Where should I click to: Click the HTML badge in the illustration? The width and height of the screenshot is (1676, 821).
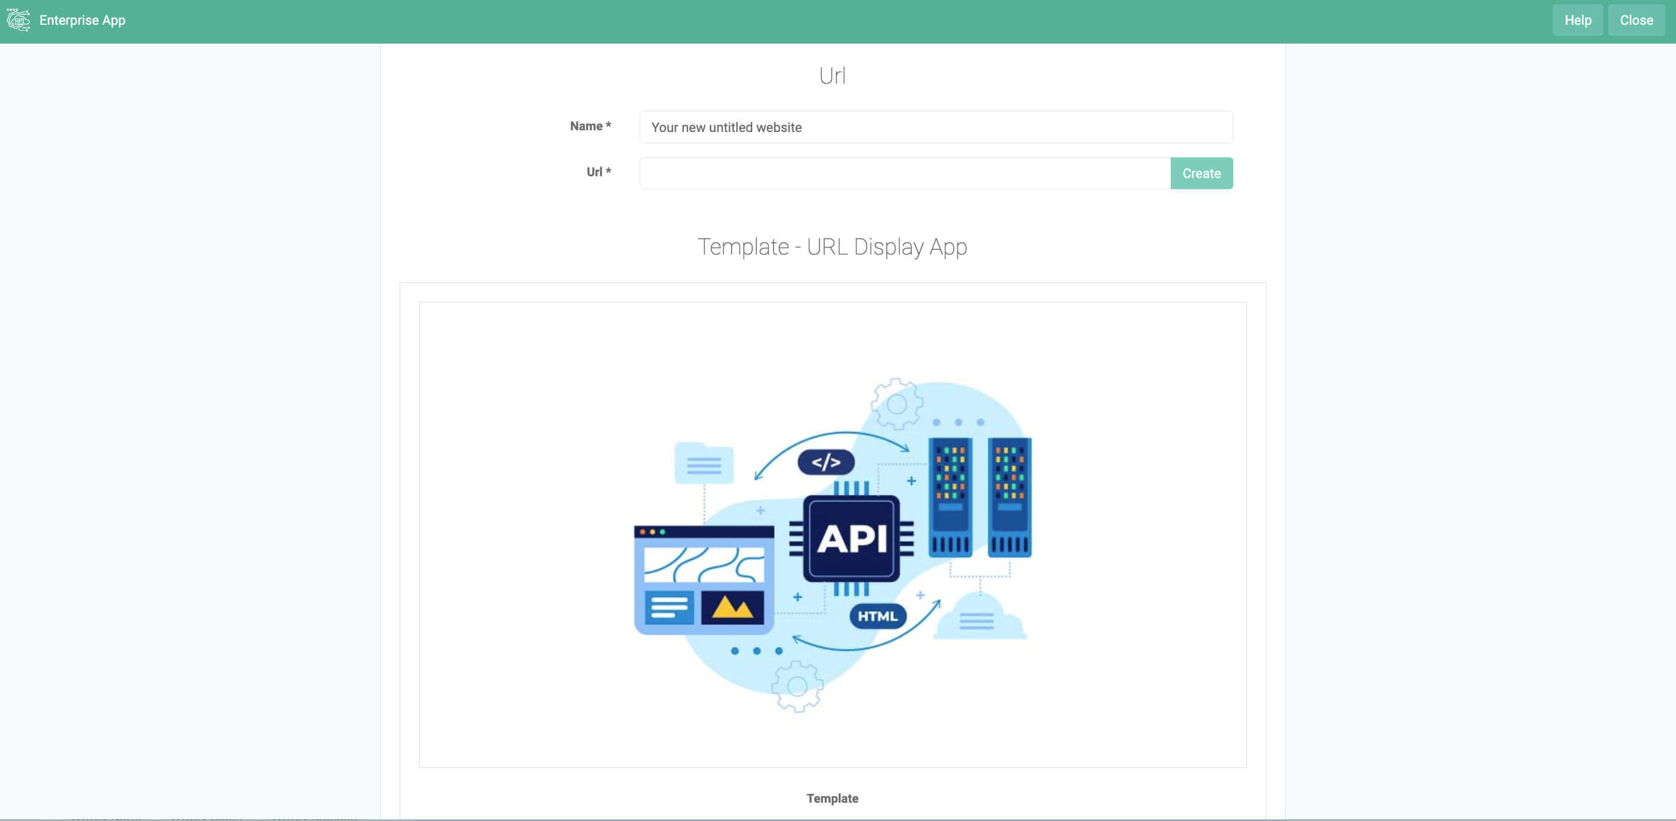pos(877,616)
